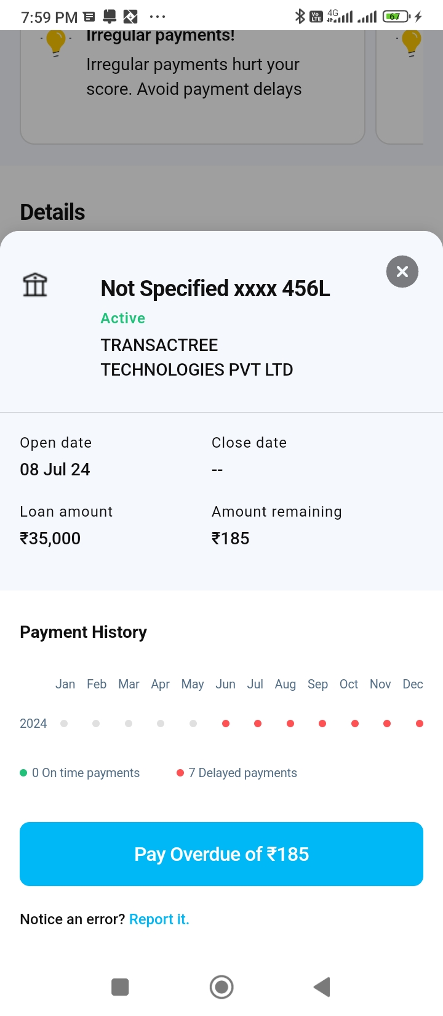Tap the grey January payment dot
Viewport: 443px width, 1016px height.
click(x=64, y=724)
